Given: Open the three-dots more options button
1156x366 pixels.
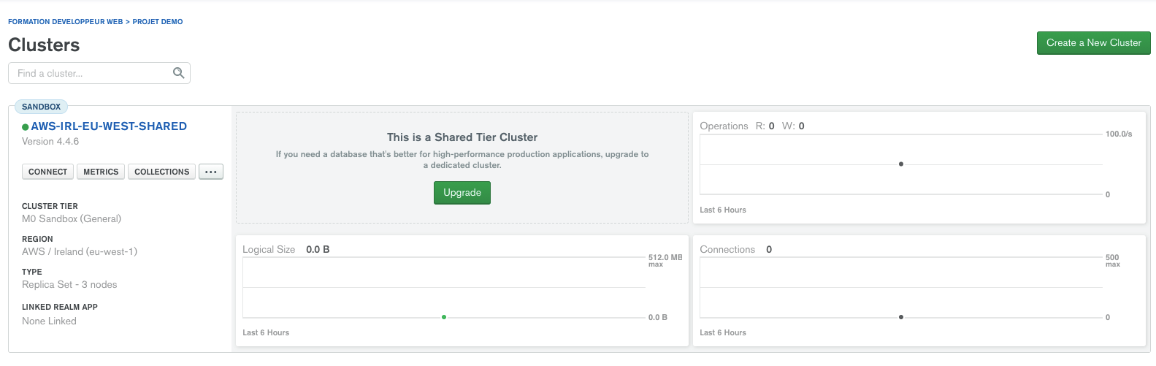Looking at the screenshot, I should [211, 172].
